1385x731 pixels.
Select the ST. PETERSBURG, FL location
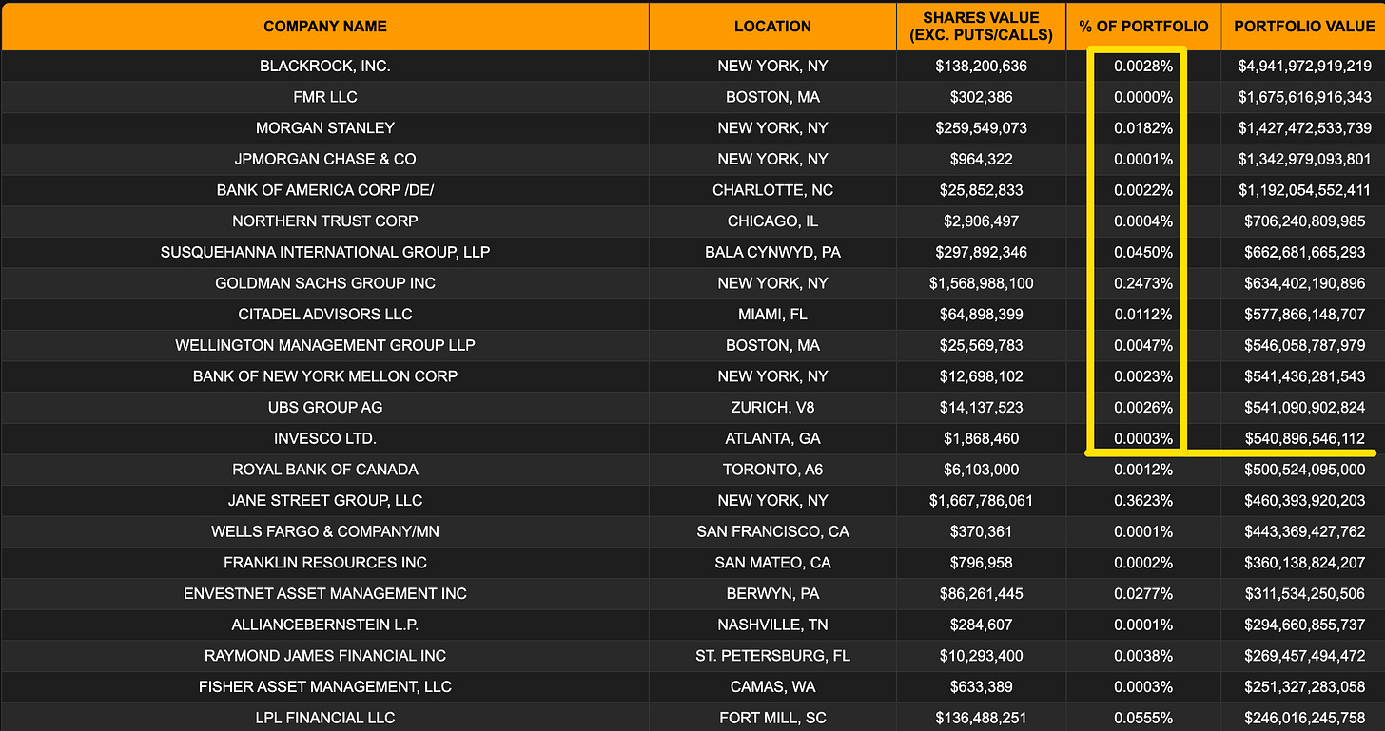pos(772,656)
